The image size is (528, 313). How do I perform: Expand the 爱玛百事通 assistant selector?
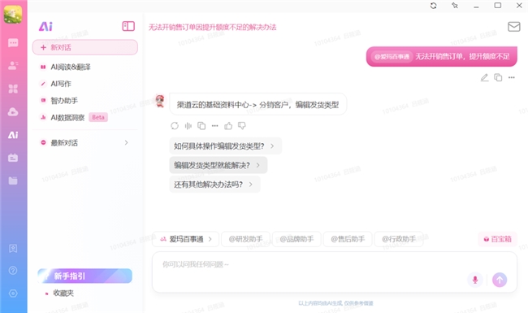coord(186,239)
